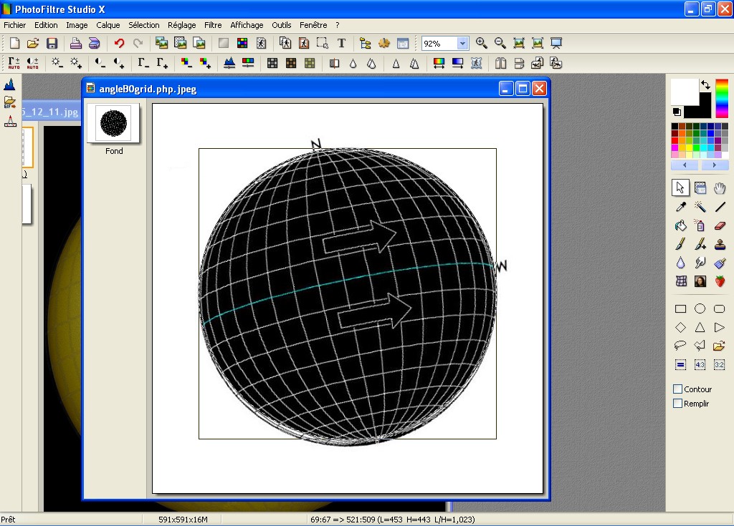
Task: Select the Smudge finger tool
Action: 700,263
